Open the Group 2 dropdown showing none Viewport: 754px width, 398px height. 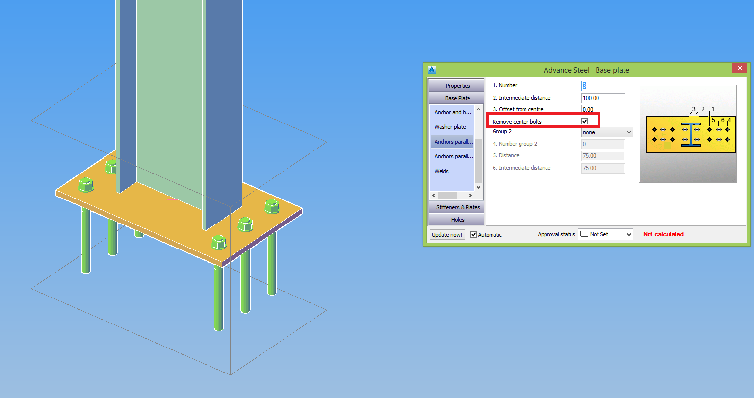[x=607, y=132]
